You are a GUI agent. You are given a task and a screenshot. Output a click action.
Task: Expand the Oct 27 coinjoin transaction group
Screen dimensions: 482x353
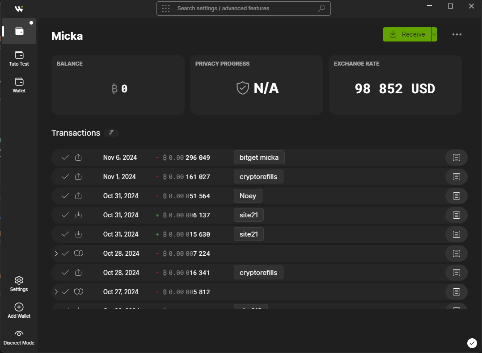(x=56, y=292)
